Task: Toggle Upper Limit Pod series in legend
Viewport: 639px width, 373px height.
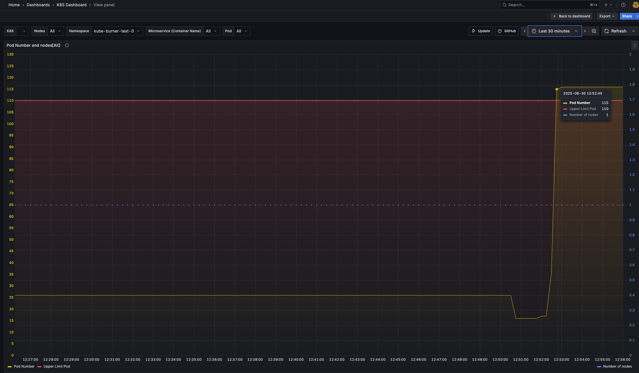Action: 56,366
